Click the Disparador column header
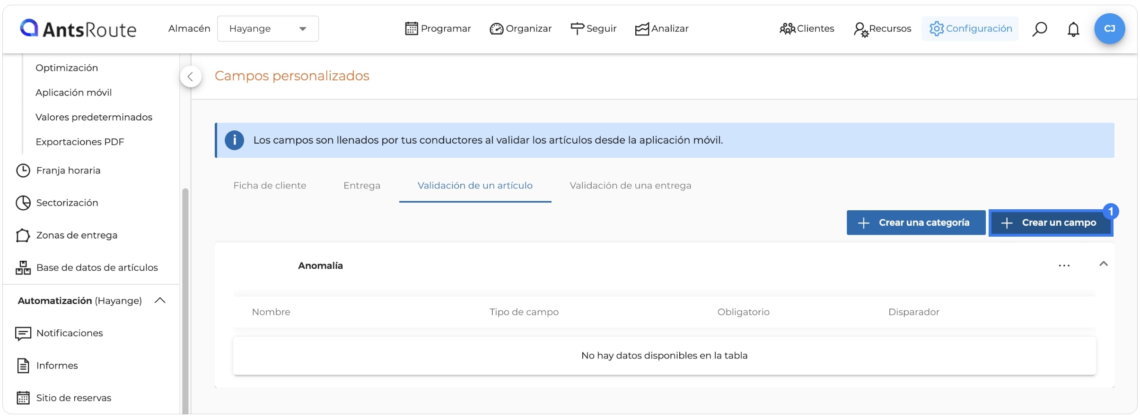 (x=913, y=312)
